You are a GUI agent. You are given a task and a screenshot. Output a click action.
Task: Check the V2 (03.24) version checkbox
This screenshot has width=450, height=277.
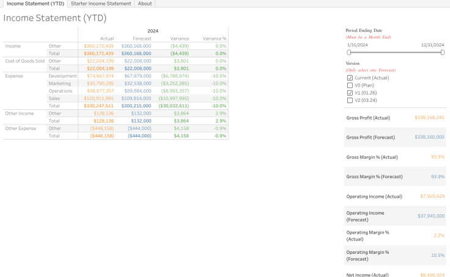(x=350, y=100)
